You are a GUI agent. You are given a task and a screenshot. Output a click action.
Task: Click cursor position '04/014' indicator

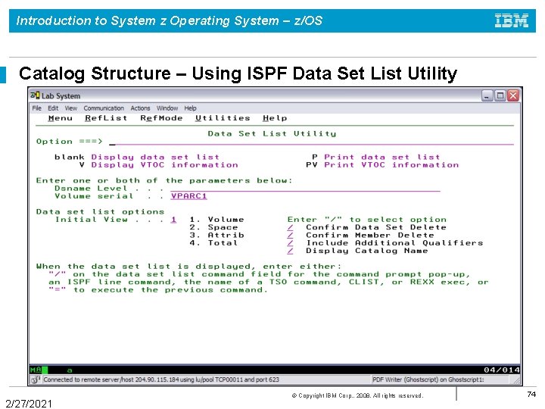pos(502,370)
